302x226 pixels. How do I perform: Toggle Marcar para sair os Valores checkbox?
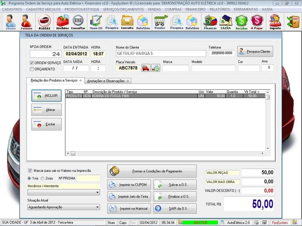click(30, 171)
